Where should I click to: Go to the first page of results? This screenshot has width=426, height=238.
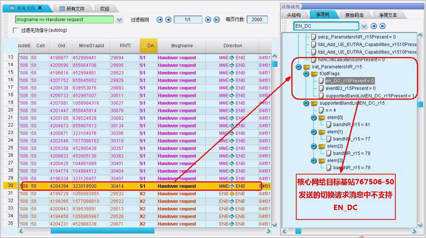click(x=160, y=20)
